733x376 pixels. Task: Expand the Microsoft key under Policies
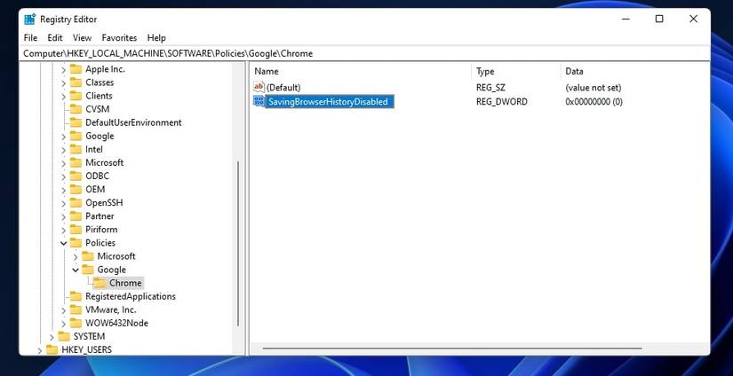coord(76,256)
